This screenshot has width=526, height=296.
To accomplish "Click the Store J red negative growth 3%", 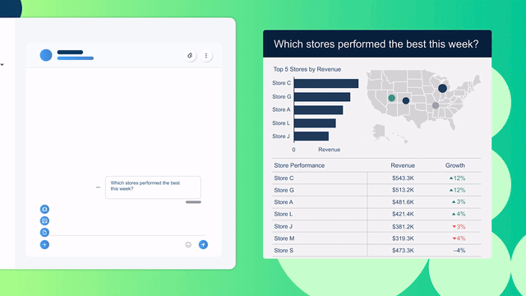I will [x=459, y=227].
